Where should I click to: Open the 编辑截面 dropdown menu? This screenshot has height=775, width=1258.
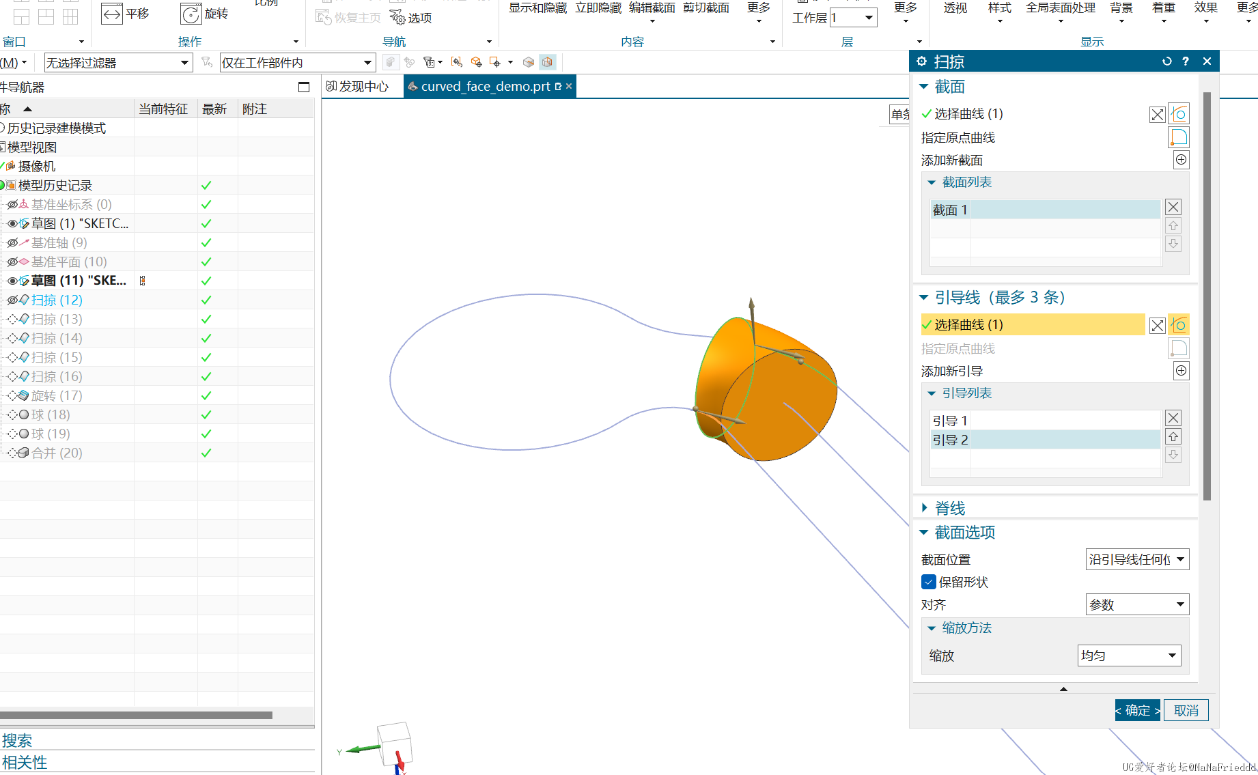[x=652, y=12]
